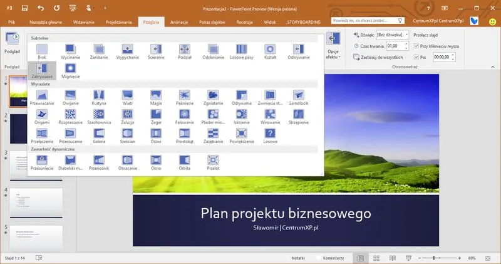Start slideshow from status bar

(x=408, y=258)
